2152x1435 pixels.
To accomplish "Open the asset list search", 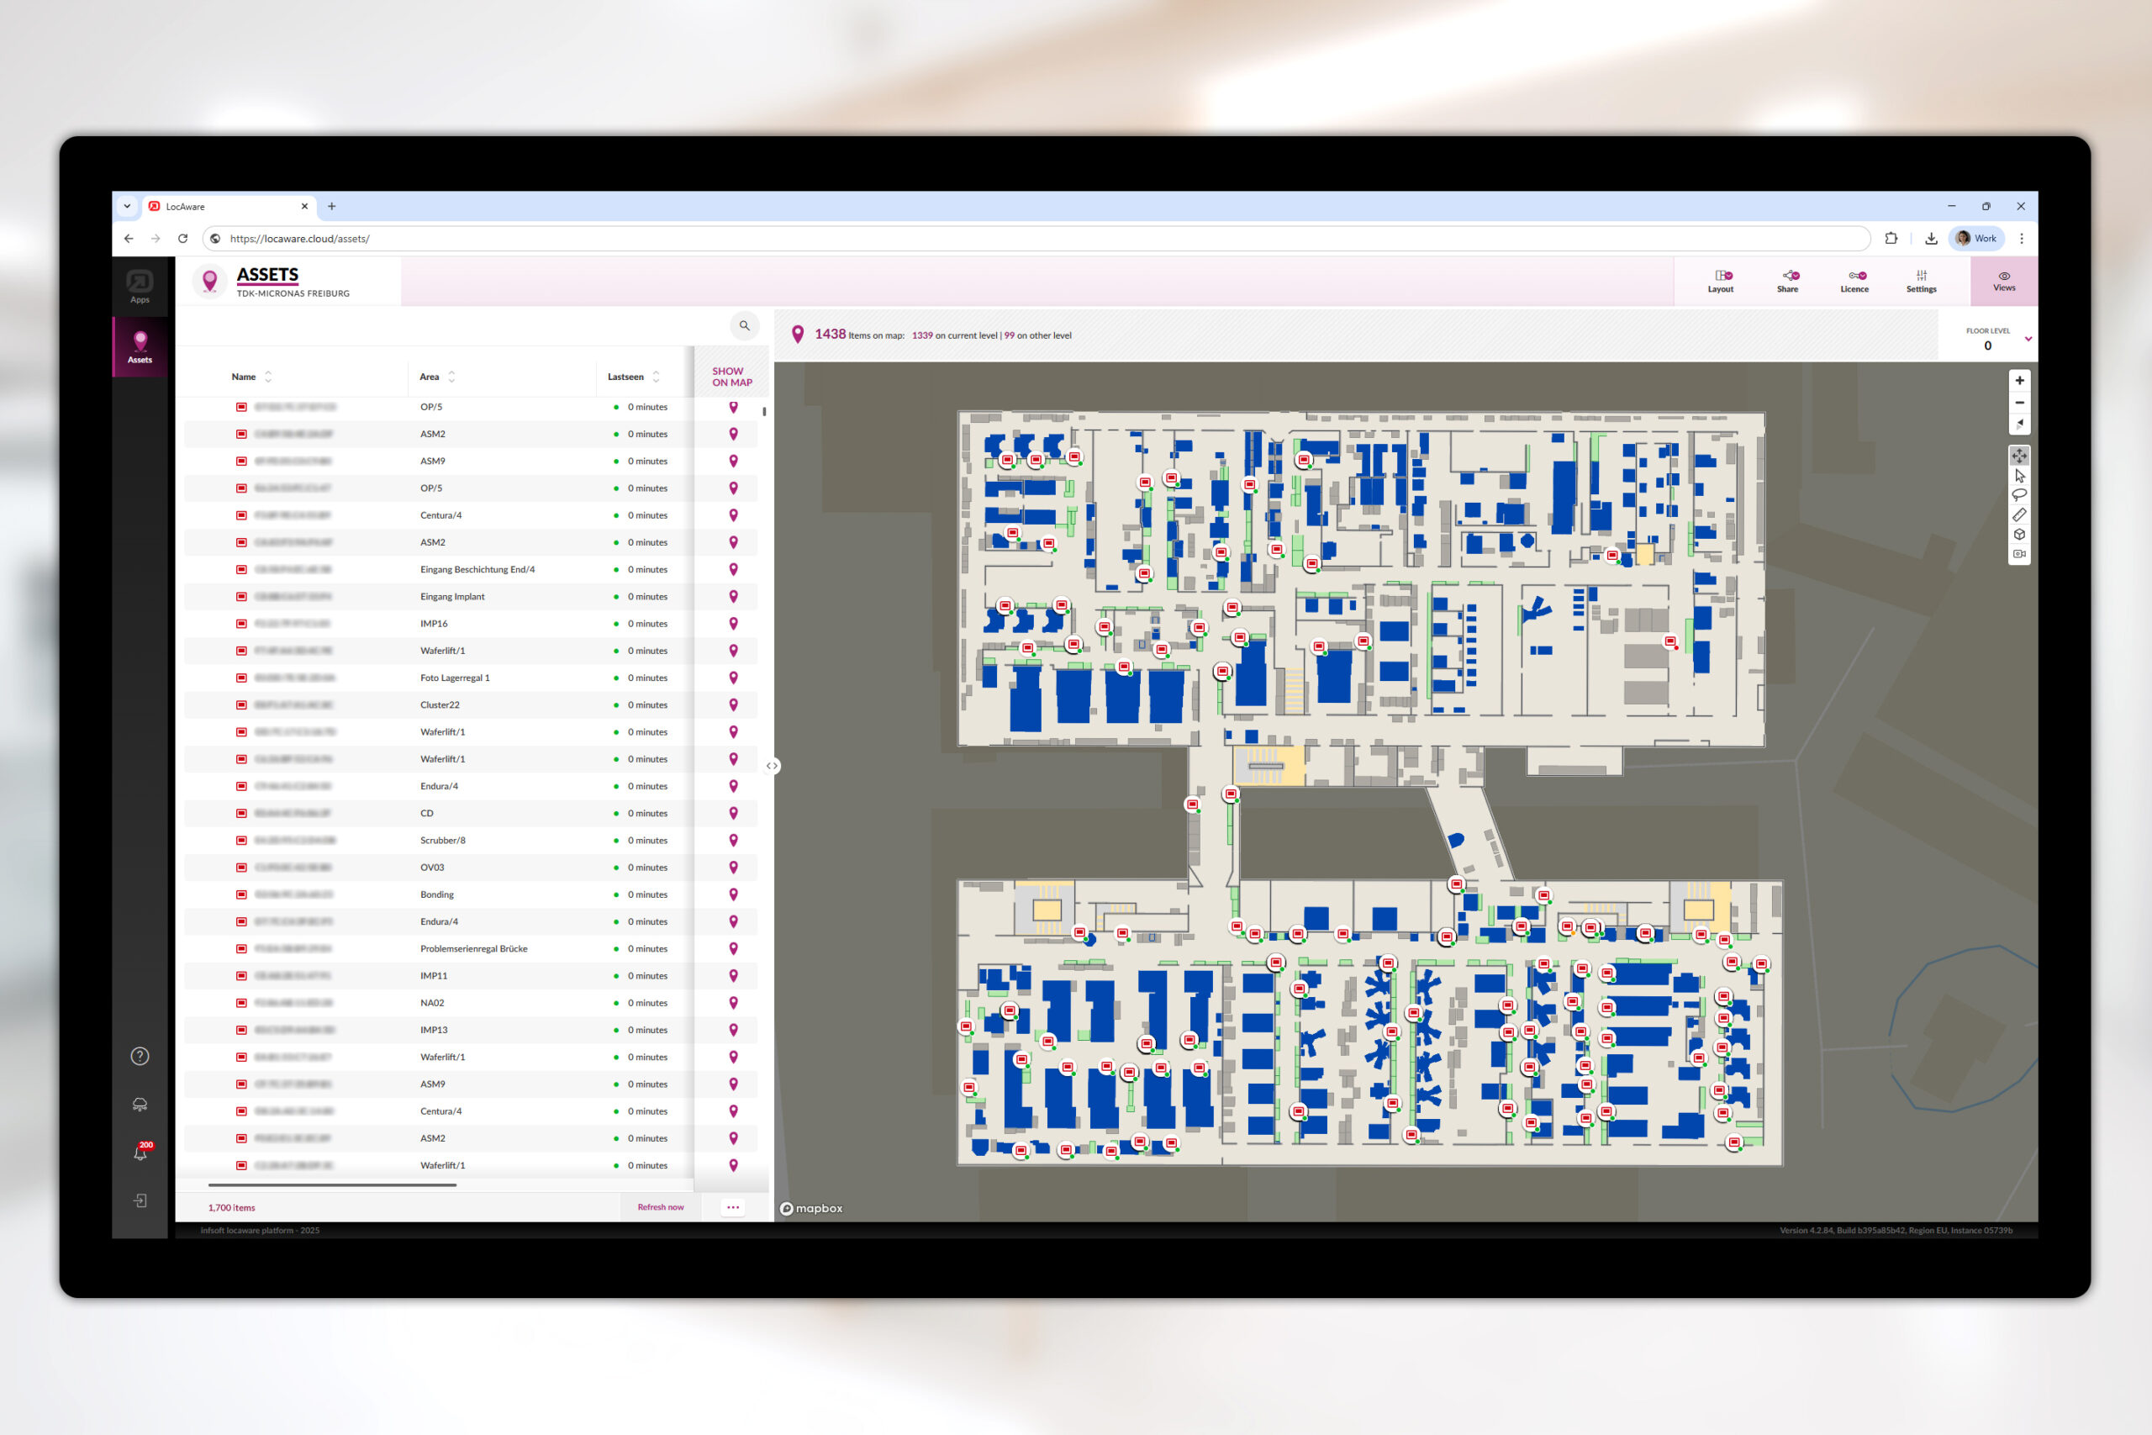I will coord(744,326).
